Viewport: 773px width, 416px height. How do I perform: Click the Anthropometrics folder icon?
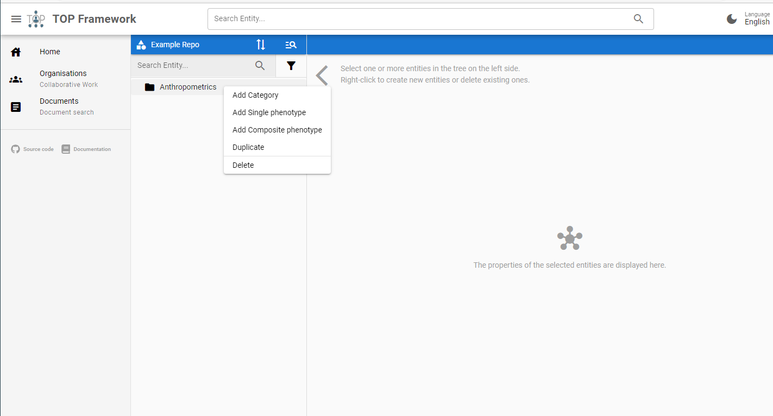(x=150, y=87)
